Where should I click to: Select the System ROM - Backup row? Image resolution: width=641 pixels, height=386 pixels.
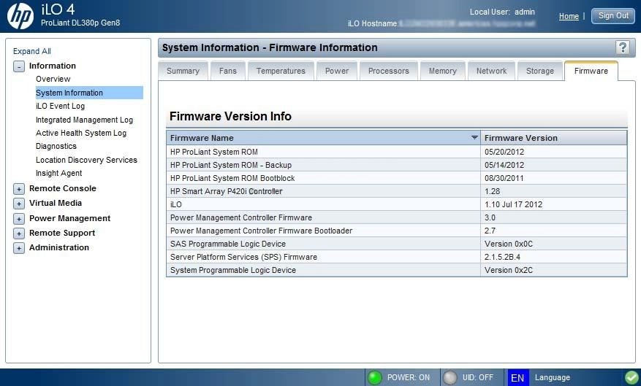397,165
